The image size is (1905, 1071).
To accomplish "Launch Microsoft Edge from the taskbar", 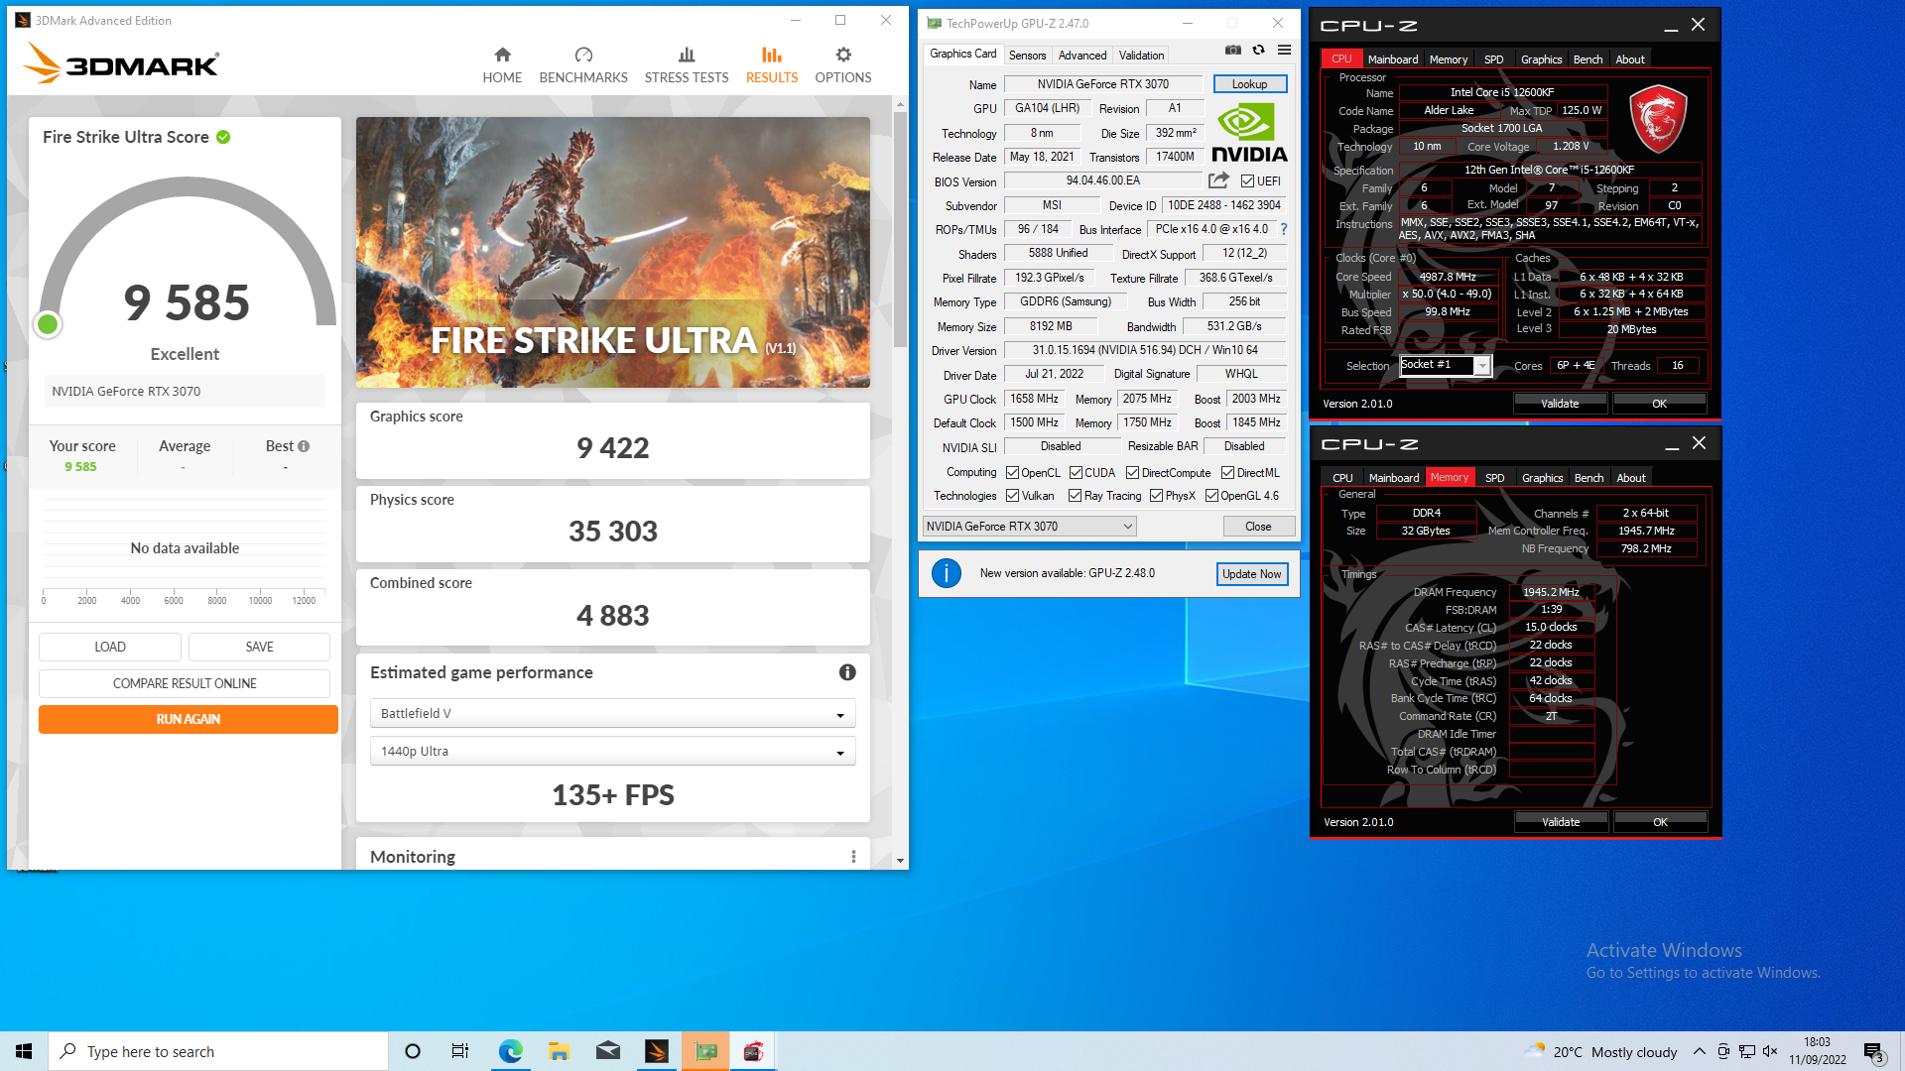I will [x=510, y=1051].
